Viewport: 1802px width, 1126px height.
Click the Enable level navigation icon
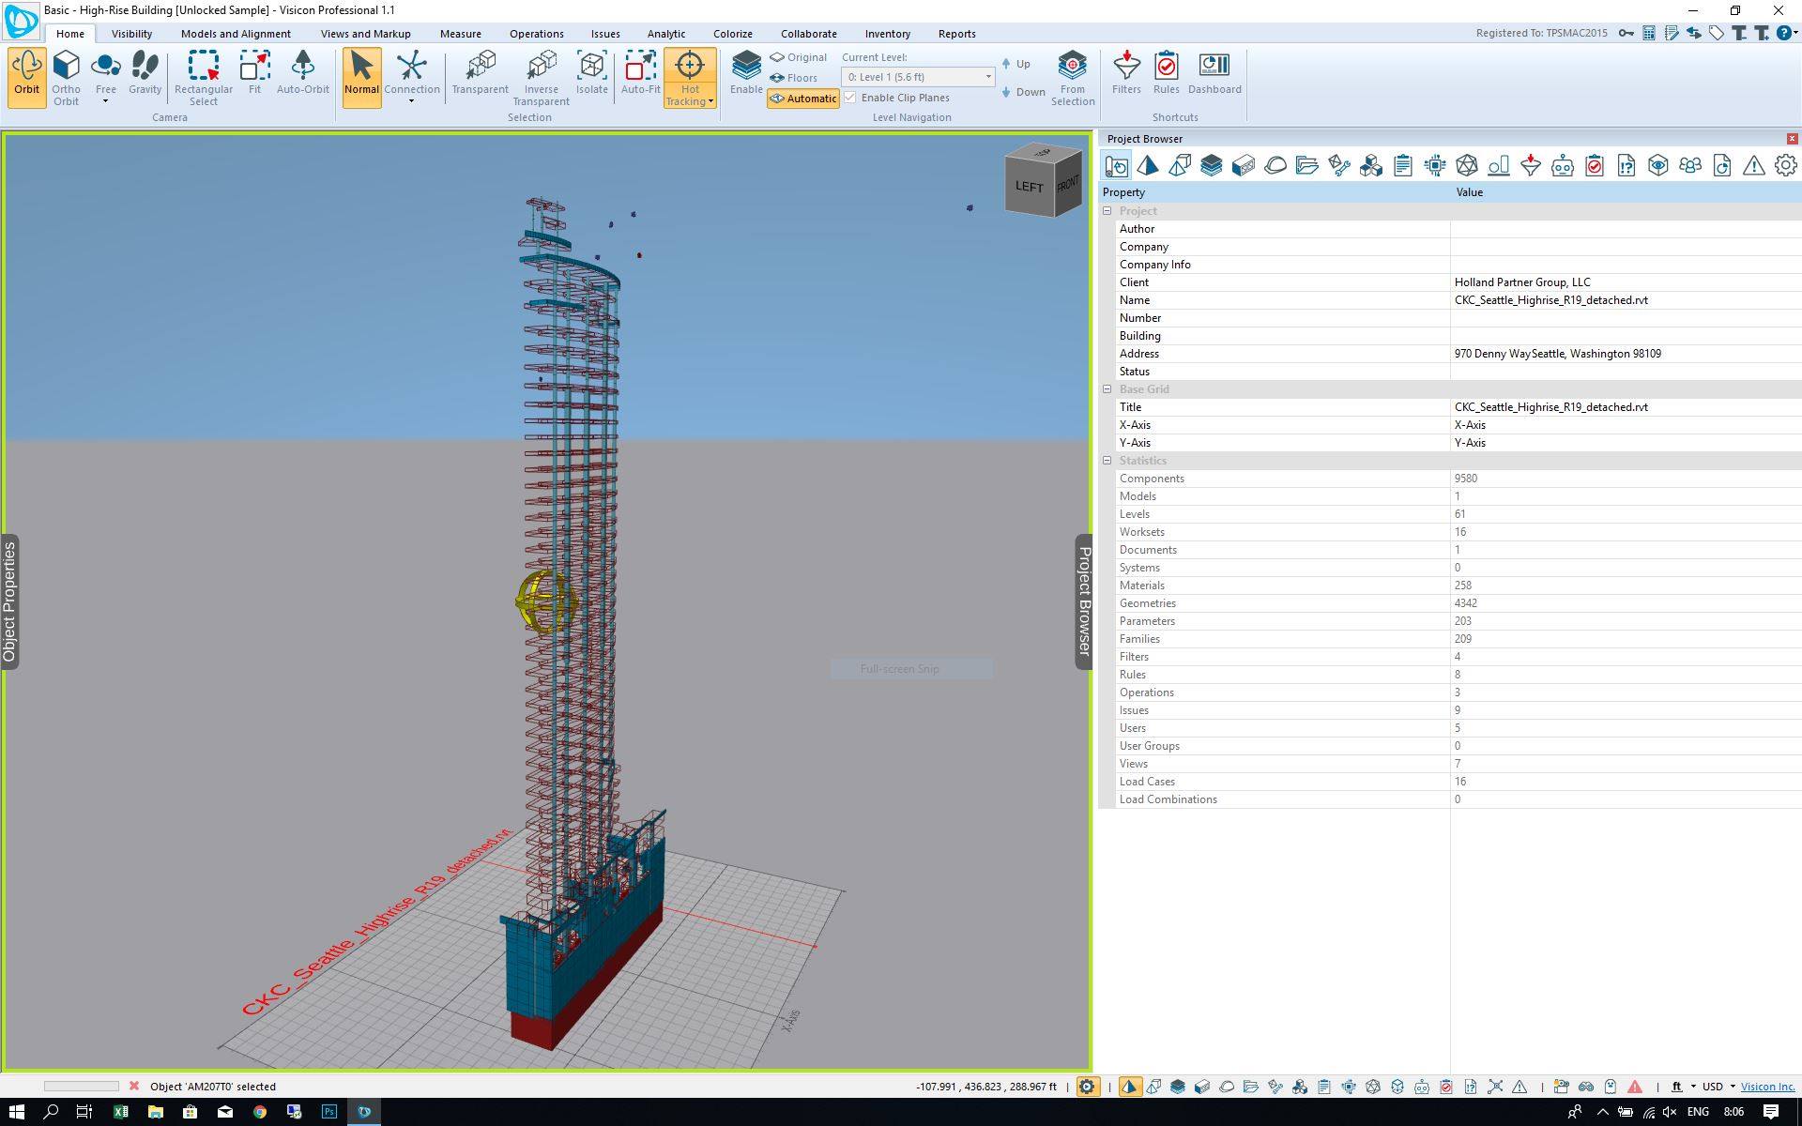(x=746, y=73)
